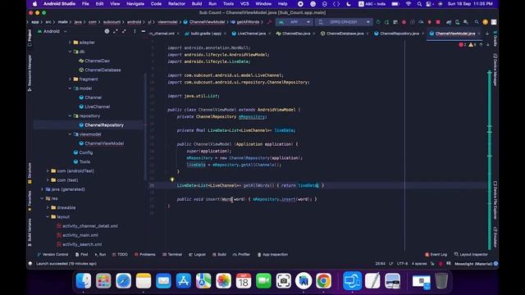Open the App Inspection tool window
Viewport: 525px width, 295px height.
tap(272, 255)
